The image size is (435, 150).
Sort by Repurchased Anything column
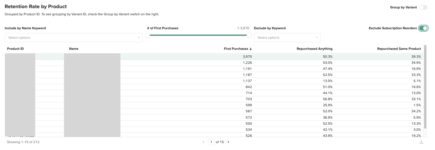tap(314, 49)
